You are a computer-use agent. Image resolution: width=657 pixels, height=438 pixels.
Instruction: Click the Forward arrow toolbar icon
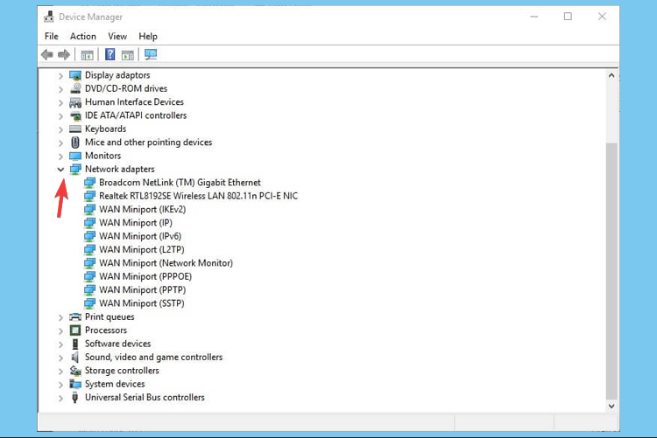[64, 54]
